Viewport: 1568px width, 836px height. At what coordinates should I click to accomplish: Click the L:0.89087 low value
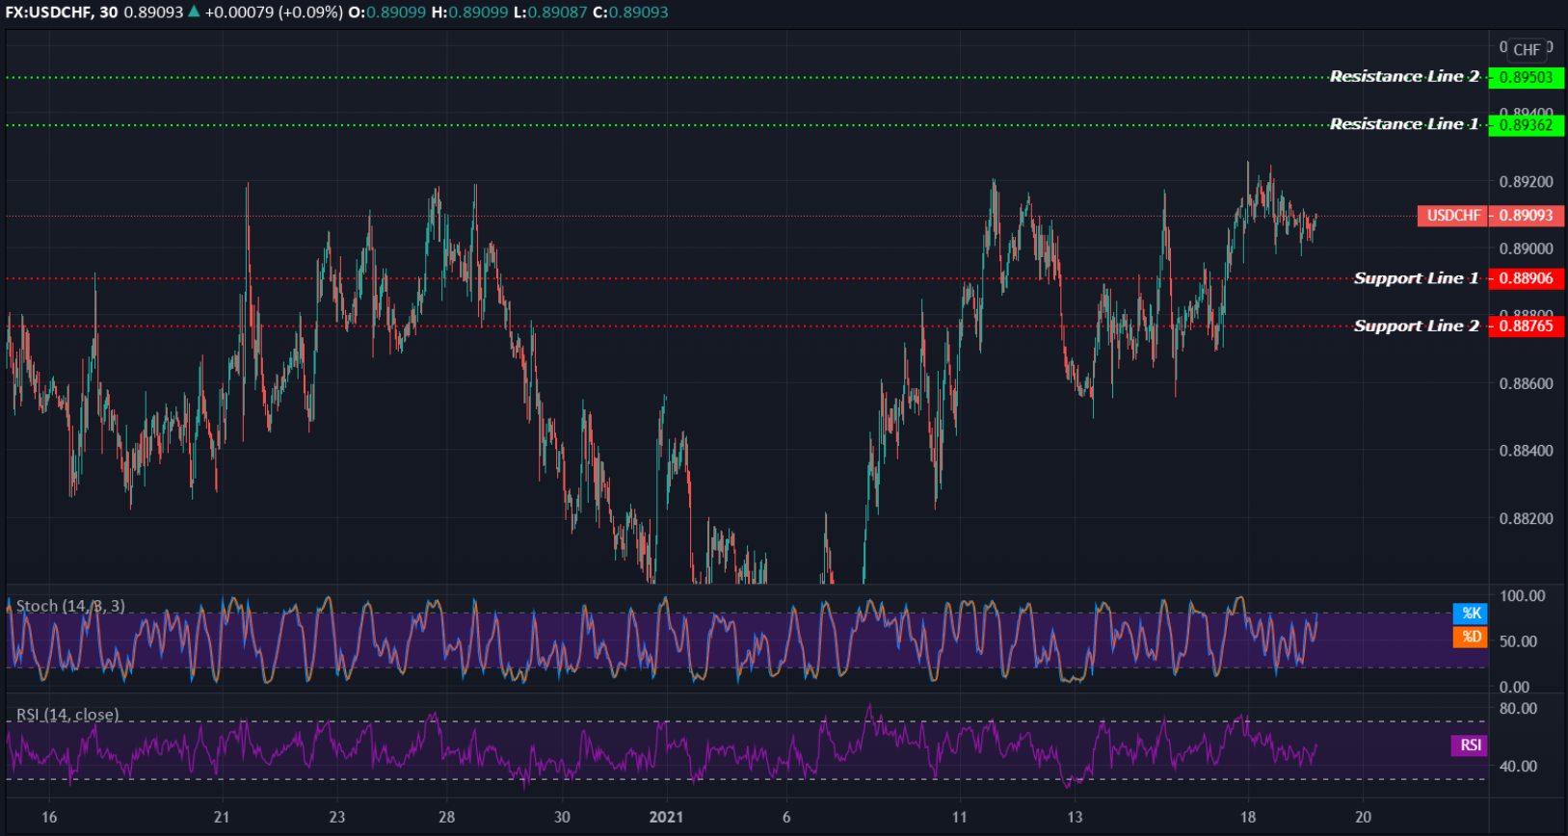[x=549, y=12]
